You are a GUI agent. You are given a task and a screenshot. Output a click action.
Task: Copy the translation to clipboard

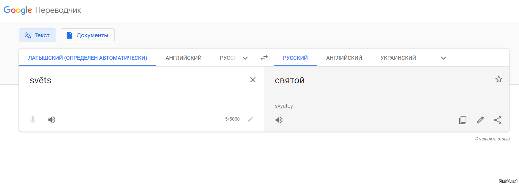(x=463, y=120)
